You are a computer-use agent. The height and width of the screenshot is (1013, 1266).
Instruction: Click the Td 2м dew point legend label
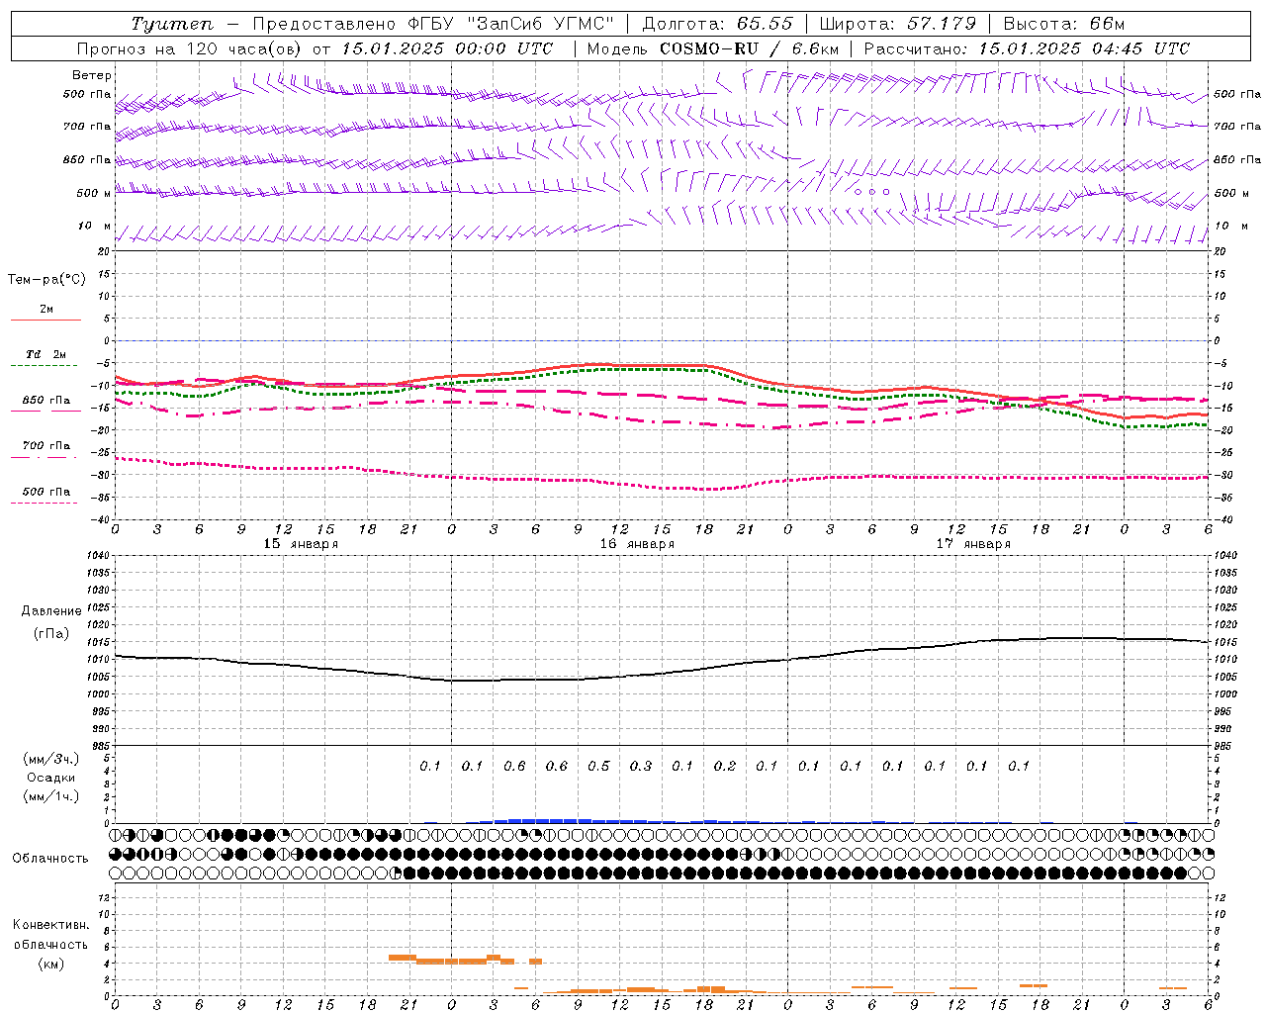[46, 354]
